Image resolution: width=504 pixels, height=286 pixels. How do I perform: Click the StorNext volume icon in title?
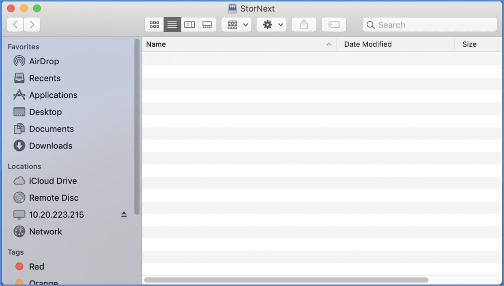[x=232, y=9]
